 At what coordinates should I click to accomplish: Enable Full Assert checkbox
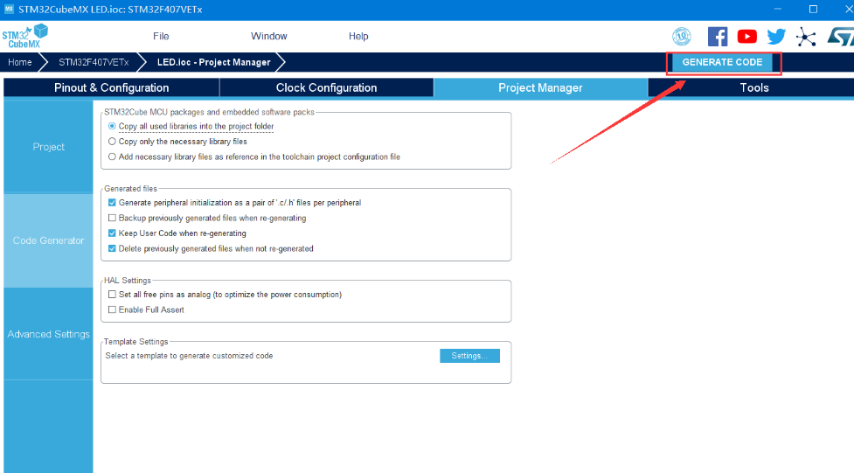pyautogui.click(x=112, y=310)
